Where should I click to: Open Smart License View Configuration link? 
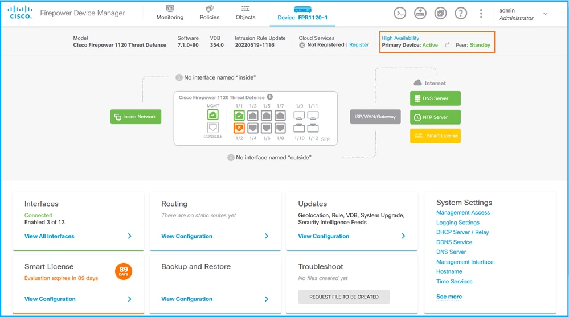coord(50,299)
